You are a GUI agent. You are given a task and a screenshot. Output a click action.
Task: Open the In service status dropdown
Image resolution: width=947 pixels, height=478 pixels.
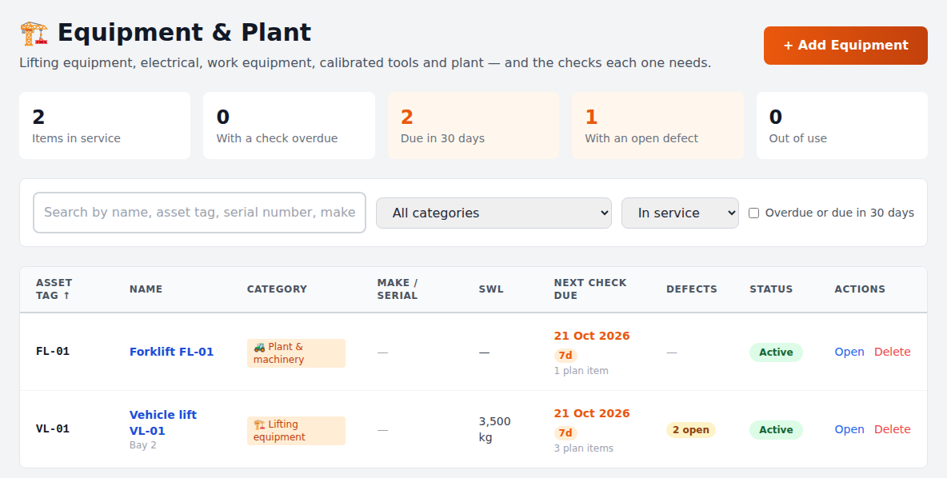[680, 213]
